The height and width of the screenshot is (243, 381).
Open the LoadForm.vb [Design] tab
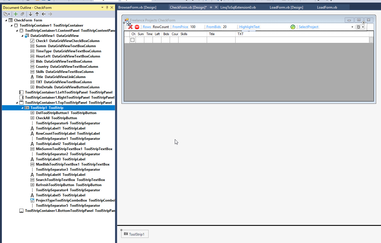pos(286,7)
